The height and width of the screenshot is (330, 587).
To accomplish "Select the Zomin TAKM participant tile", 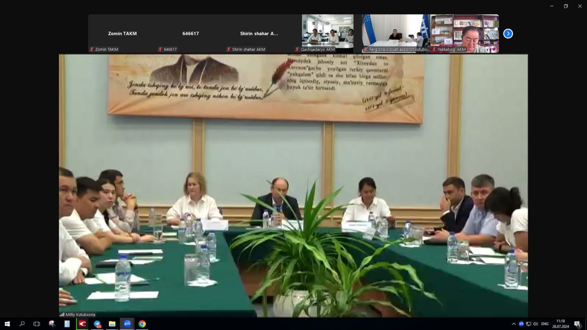I will click(122, 33).
